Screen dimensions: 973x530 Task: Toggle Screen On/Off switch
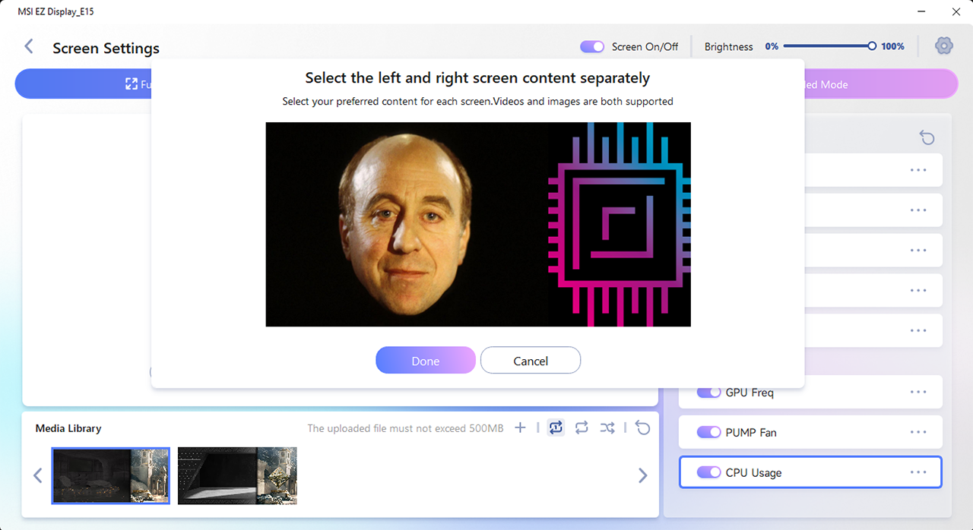tap(592, 46)
